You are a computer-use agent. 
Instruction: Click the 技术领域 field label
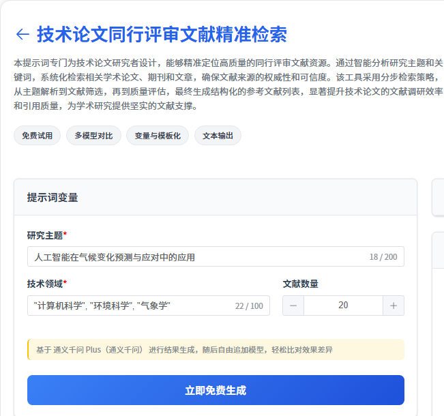point(45,284)
